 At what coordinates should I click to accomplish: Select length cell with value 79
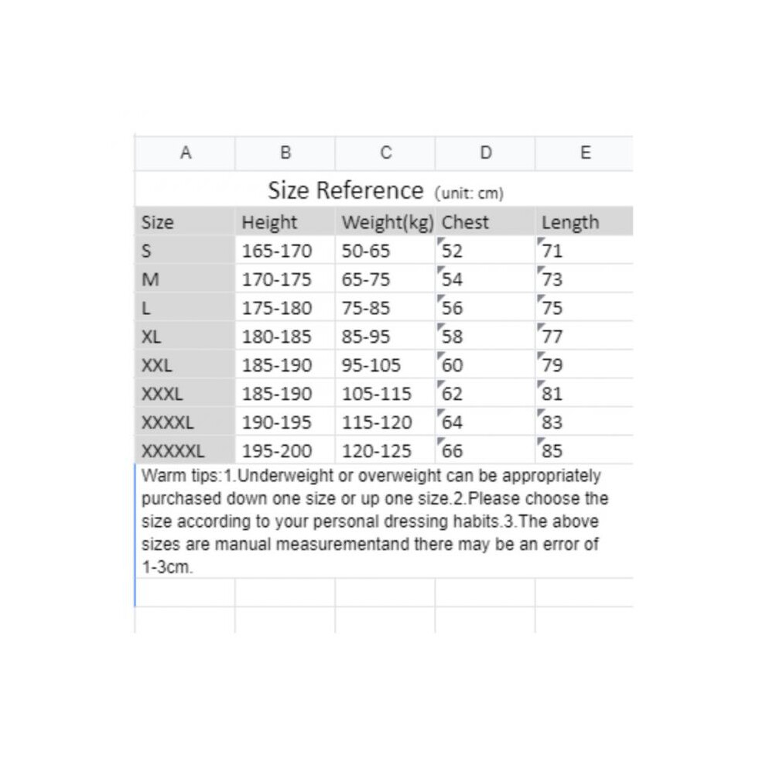pyautogui.click(x=585, y=364)
